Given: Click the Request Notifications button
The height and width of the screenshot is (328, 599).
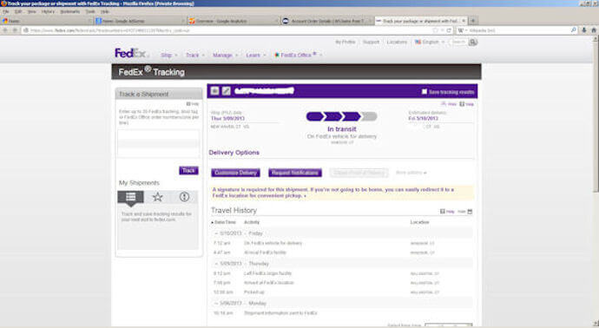Looking at the screenshot, I should (295, 173).
